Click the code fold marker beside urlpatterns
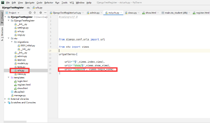 point(59,55)
